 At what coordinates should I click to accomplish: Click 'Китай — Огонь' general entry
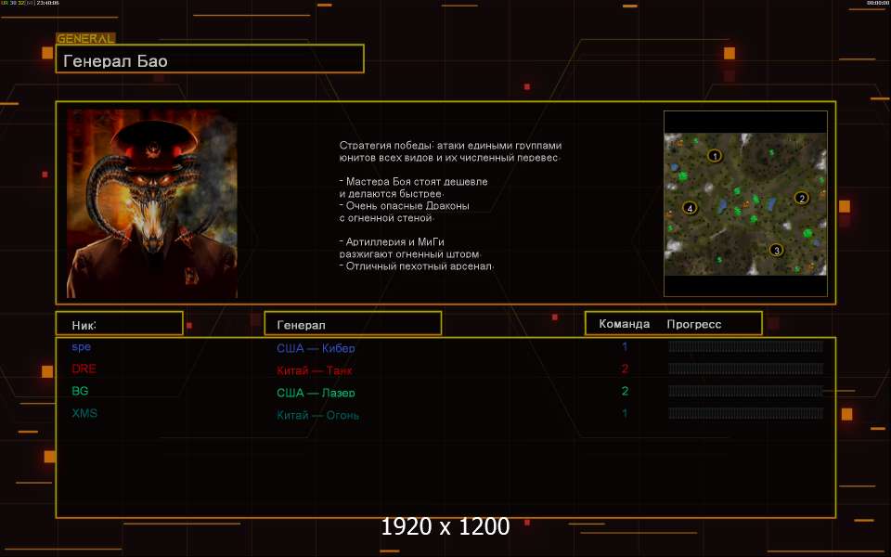(x=317, y=415)
